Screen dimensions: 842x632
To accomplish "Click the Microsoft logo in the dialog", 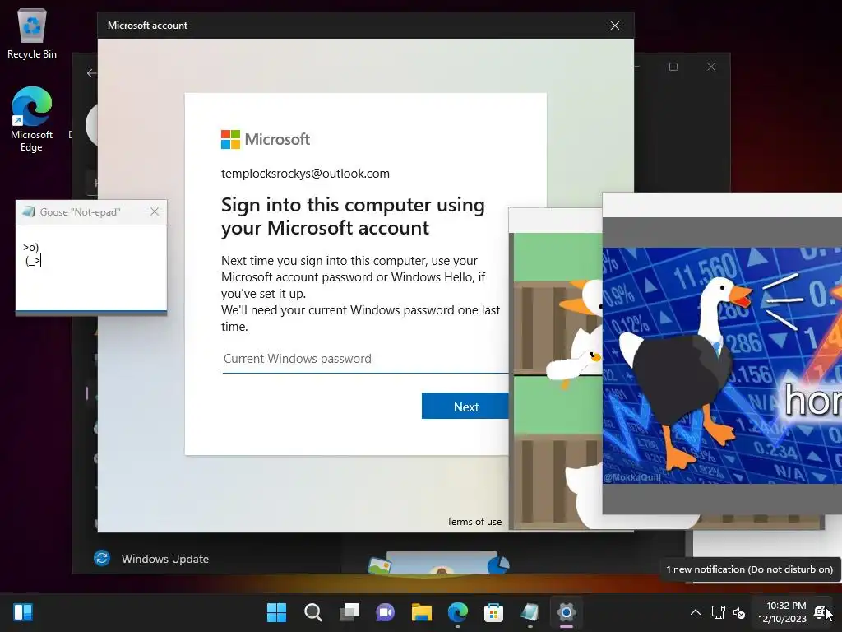I will 266,139.
